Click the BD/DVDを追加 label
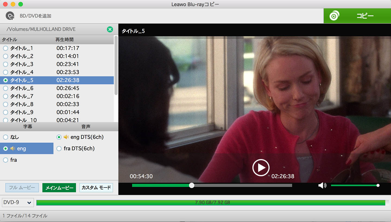The image size is (391, 222). pos(35,16)
